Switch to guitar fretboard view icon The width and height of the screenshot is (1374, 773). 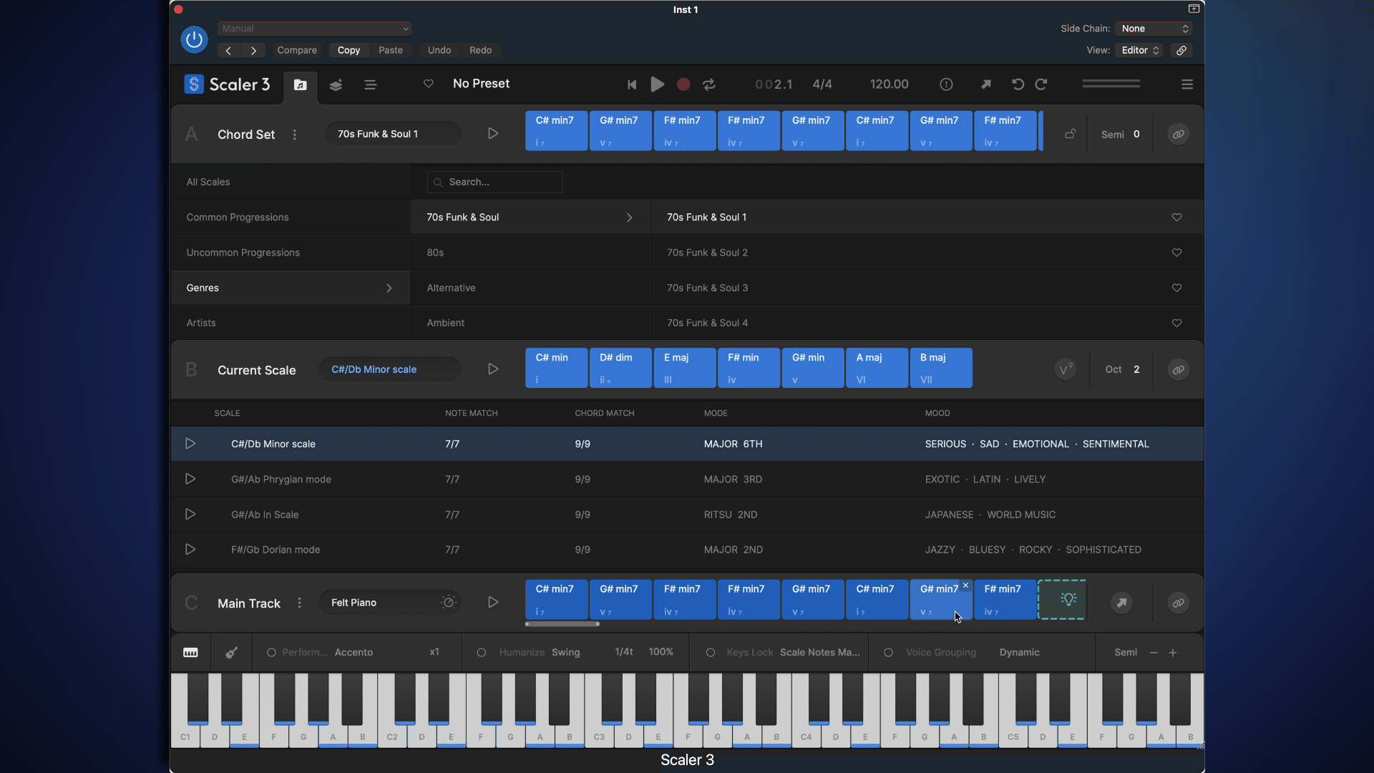(x=231, y=652)
